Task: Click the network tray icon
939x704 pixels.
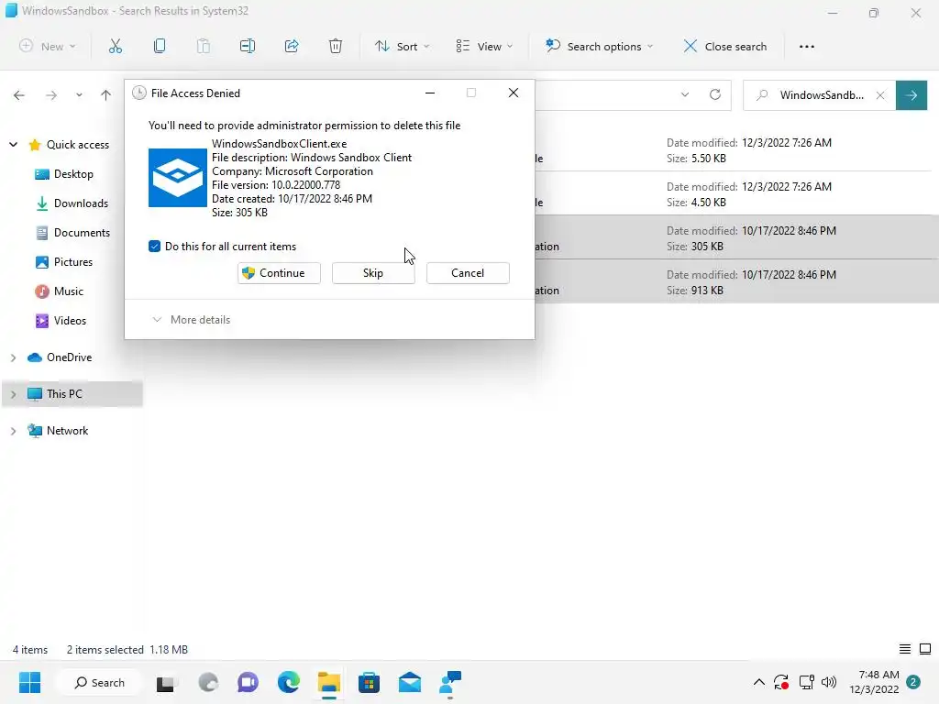Action: point(806,682)
